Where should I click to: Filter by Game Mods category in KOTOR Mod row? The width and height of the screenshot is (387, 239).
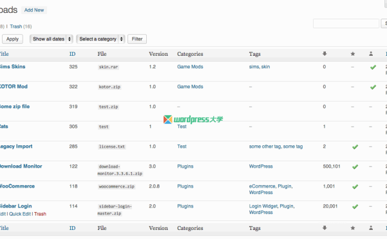[x=190, y=87]
